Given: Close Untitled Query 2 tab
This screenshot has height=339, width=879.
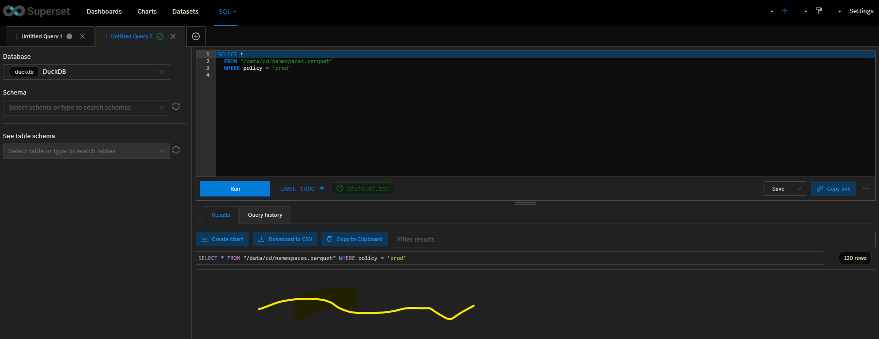Looking at the screenshot, I should [173, 36].
